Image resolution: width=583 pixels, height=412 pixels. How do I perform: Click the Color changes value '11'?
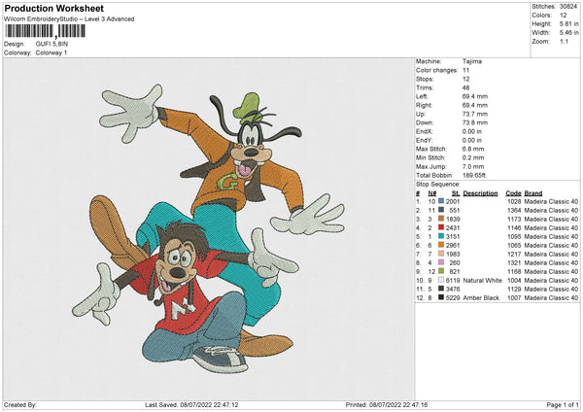pos(465,70)
